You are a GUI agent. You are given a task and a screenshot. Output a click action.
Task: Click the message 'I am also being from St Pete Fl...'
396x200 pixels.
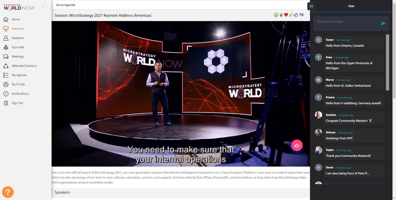coord(347,173)
